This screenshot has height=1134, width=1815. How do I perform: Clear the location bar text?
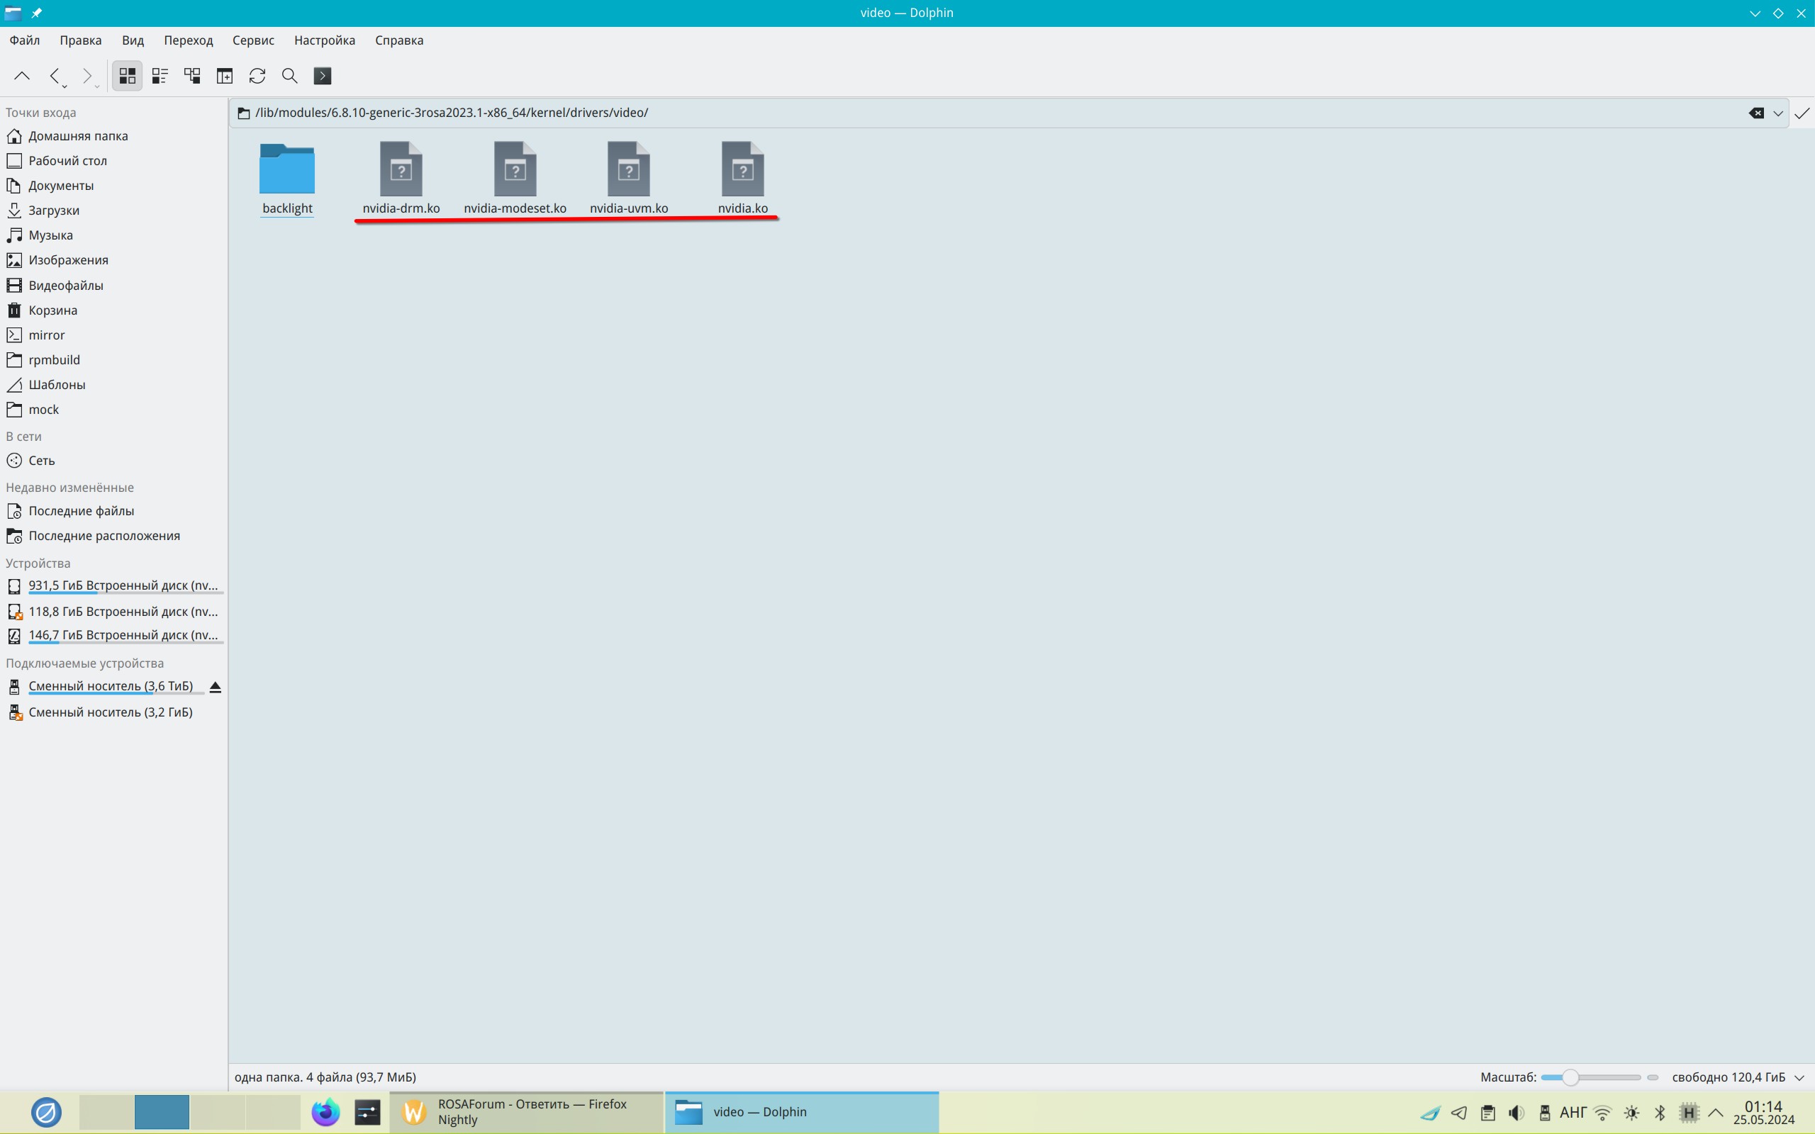click(x=1755, y=113)
